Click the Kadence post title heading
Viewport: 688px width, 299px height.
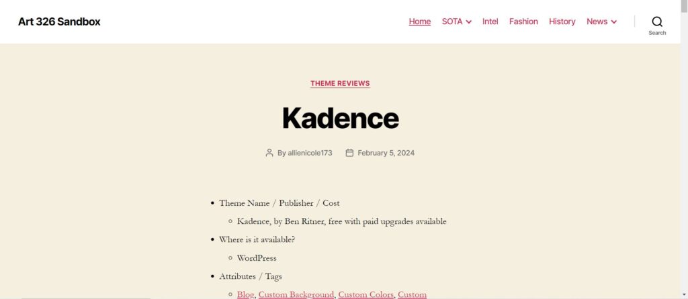coord(340,118)
